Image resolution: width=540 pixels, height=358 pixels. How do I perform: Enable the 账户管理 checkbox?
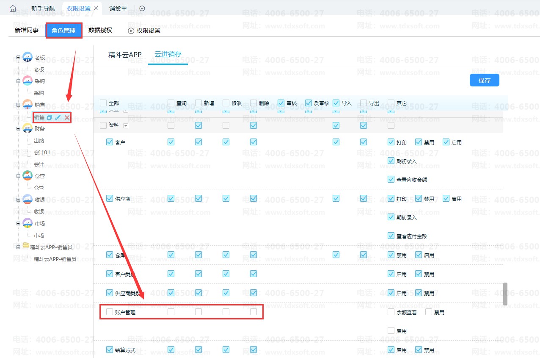(110, 312)
